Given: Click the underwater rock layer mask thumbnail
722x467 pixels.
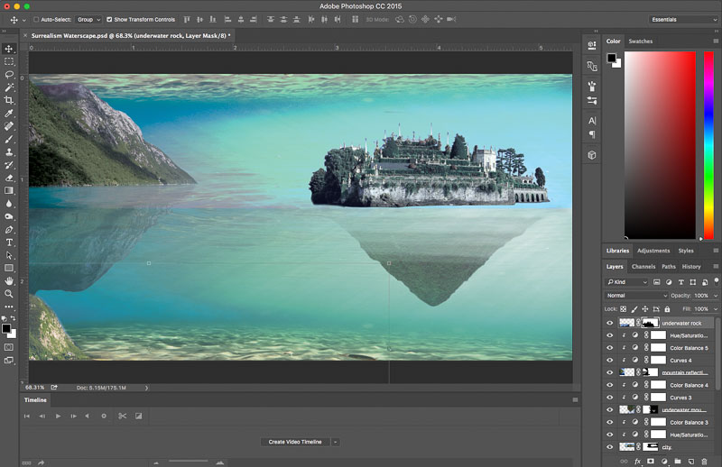Looking at the screenshot, I should (x=650, y=323).
